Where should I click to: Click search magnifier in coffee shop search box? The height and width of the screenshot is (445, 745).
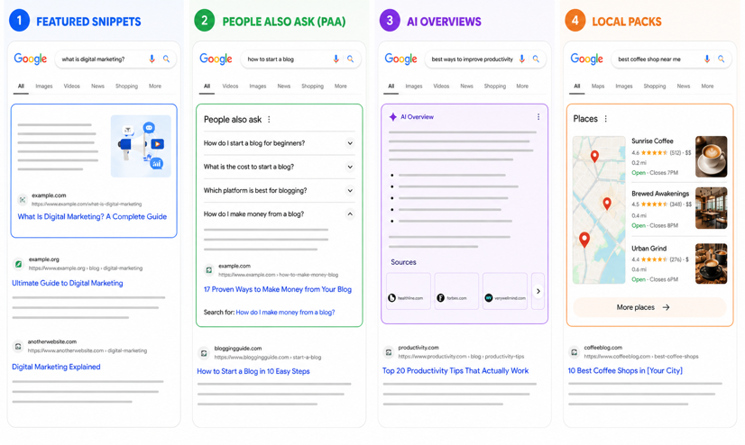(722, 59)
